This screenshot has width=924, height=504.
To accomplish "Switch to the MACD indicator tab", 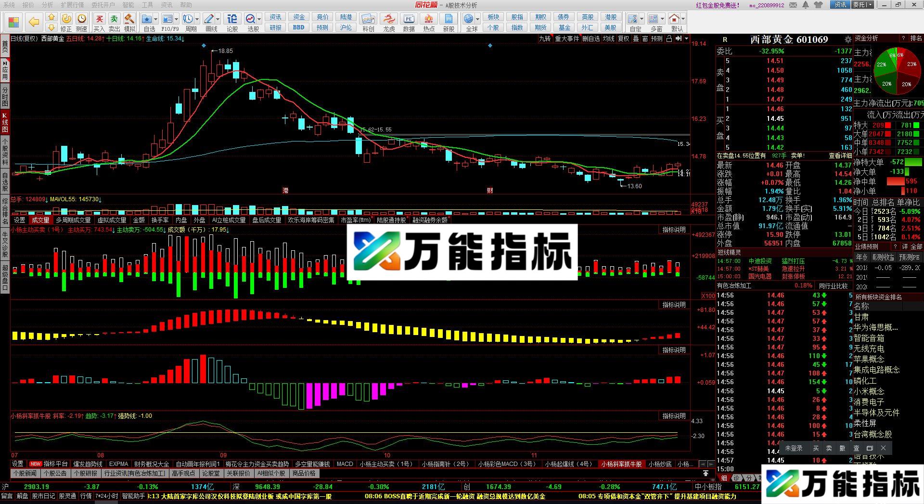I will click(x=345, y=464).
